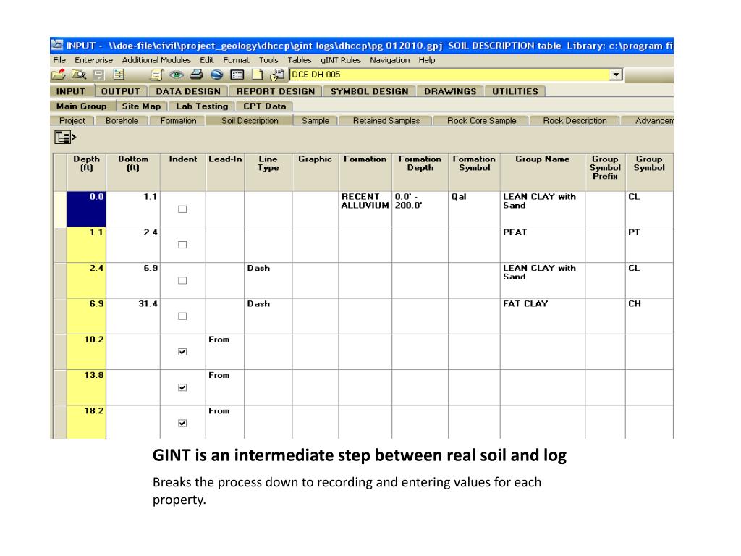Open the Additional Modules menu
Screen dimensions: 741x556
click(x=156, y=60)
